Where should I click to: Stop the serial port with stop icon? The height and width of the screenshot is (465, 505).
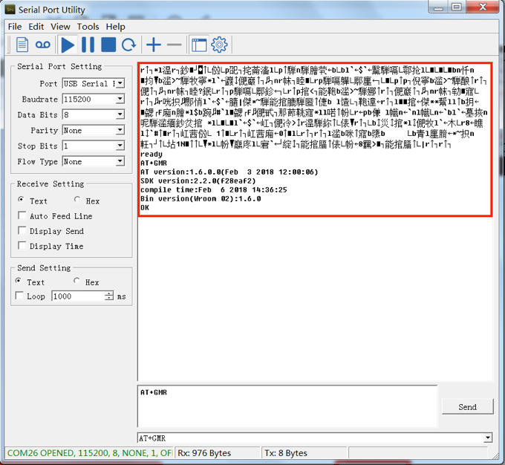pyautogui.click(x=108, y=45)
